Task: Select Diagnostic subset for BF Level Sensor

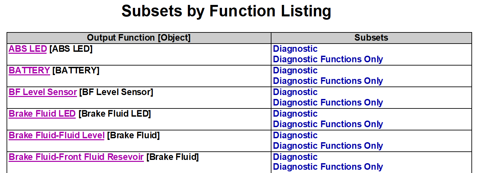Action: pos(295,92)
